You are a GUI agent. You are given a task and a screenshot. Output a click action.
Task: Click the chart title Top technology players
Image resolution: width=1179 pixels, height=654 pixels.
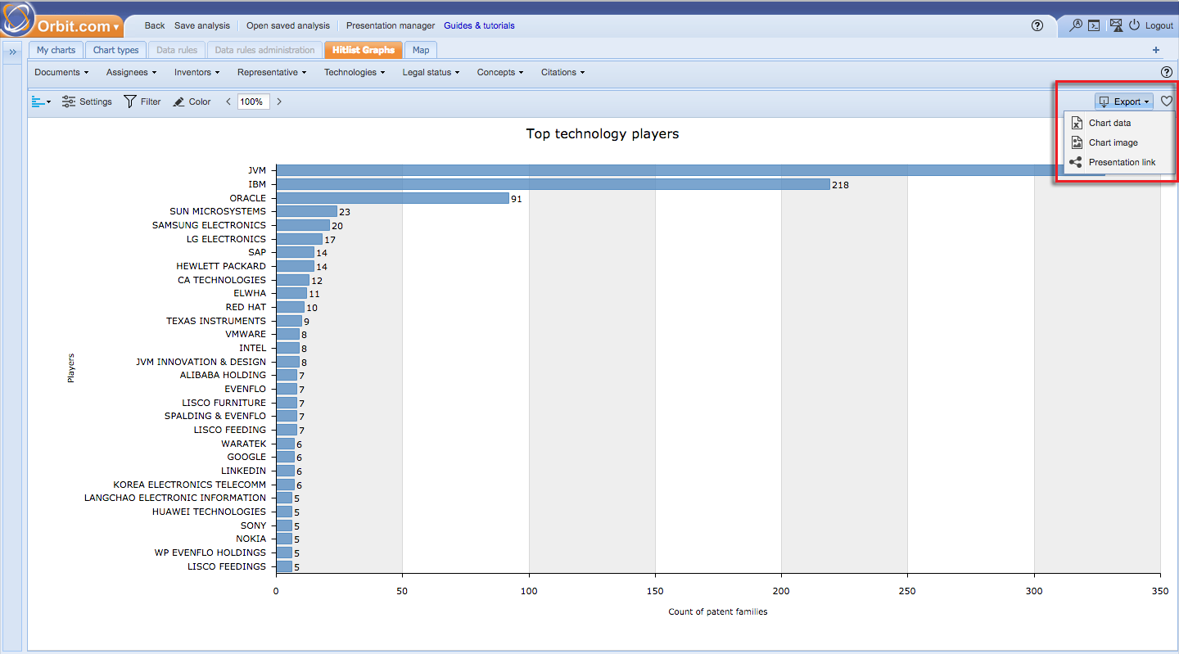(603, 133)
